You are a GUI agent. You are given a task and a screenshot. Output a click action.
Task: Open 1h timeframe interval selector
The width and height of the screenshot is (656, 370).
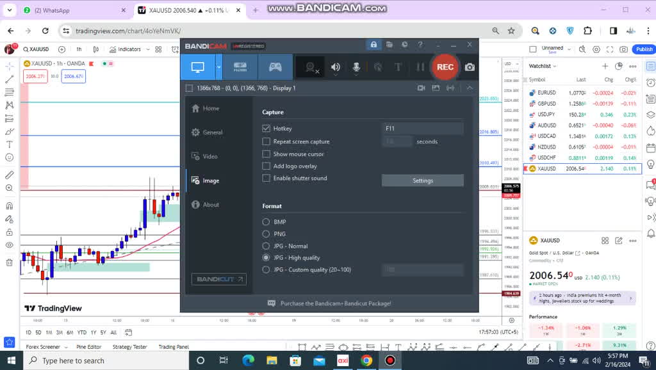click(79, 49)
